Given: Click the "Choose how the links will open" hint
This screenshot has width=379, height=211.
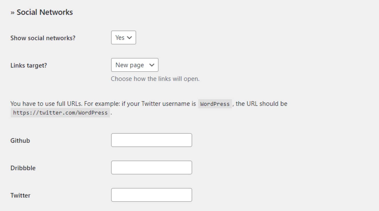Looking at the screenshot, I should click(155, 79).
